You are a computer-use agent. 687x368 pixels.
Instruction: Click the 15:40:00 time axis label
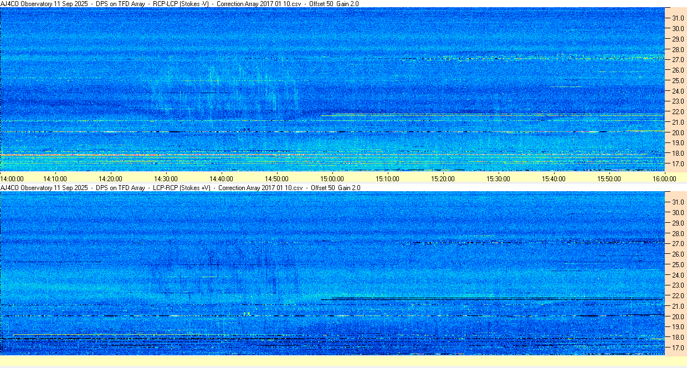[x=554, y=178]
